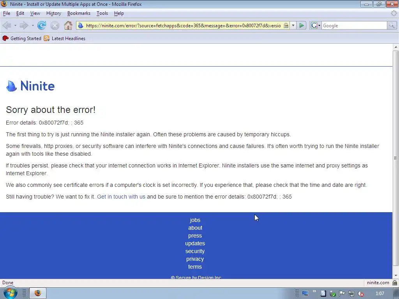Open the Help menu
The width and height of the screenshot is (399, 299).
pos(119,13)
